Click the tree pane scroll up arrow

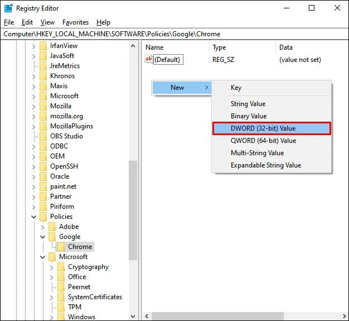133,46
